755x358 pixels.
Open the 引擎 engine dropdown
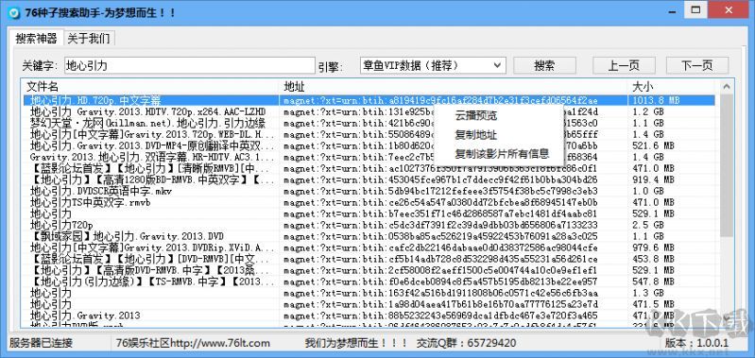(433, 65)
